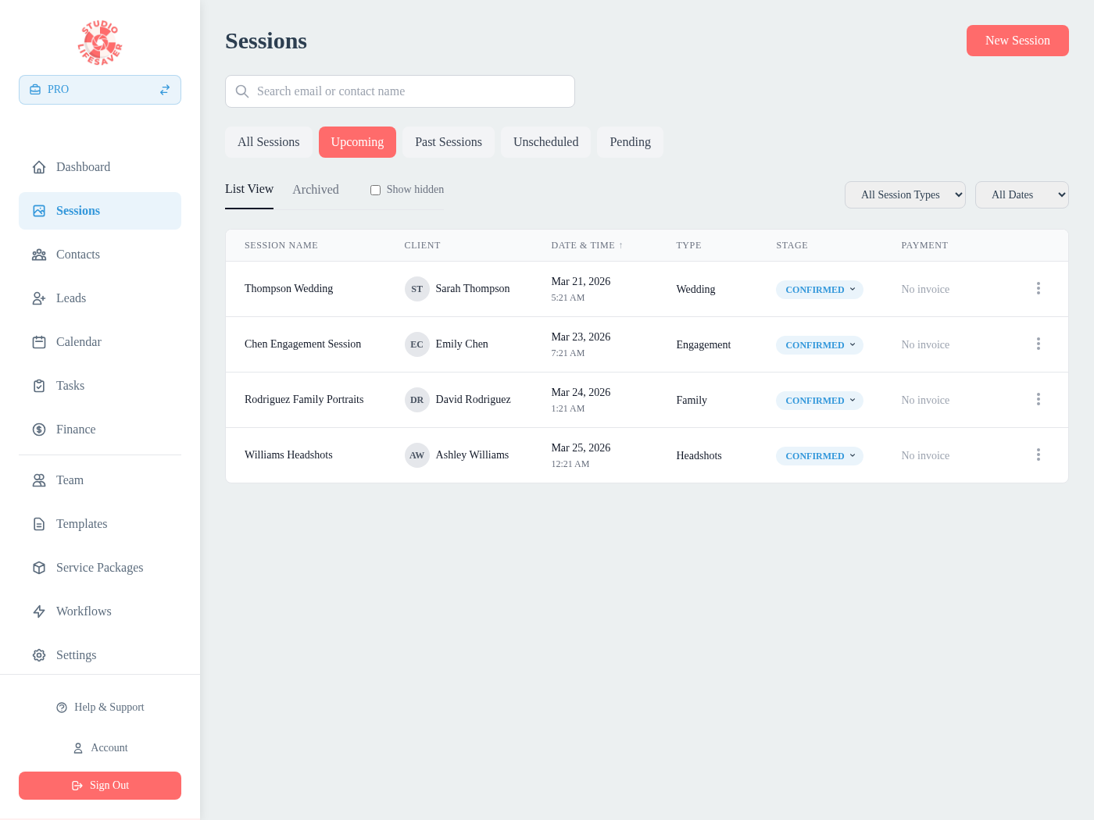Open the Service Packages box icon
The height and width of the screenshot is (820, 1094).
pyautogui.click(x=39, y=567)
